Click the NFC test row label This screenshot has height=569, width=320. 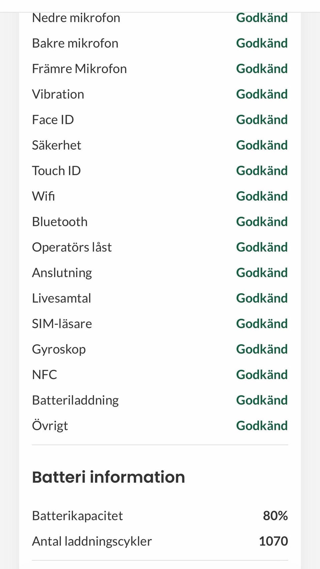(x=44, y=375)
